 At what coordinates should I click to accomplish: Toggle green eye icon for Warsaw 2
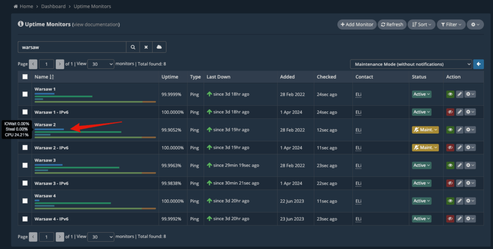pos(450,130)
